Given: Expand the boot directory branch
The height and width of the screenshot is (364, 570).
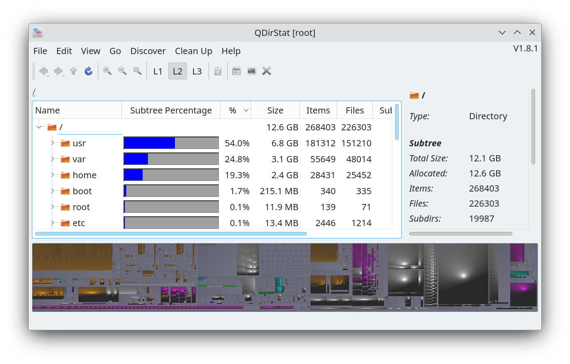Looking at the screenshot, I should pyautogui.click(x=52, y=191).
